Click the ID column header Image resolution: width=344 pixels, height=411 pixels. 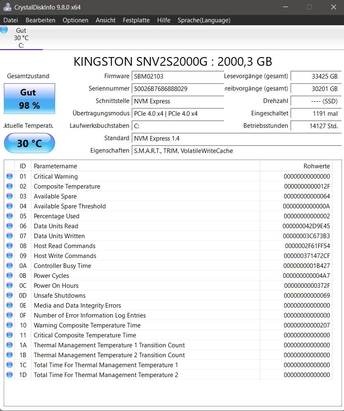pos(23,166)
